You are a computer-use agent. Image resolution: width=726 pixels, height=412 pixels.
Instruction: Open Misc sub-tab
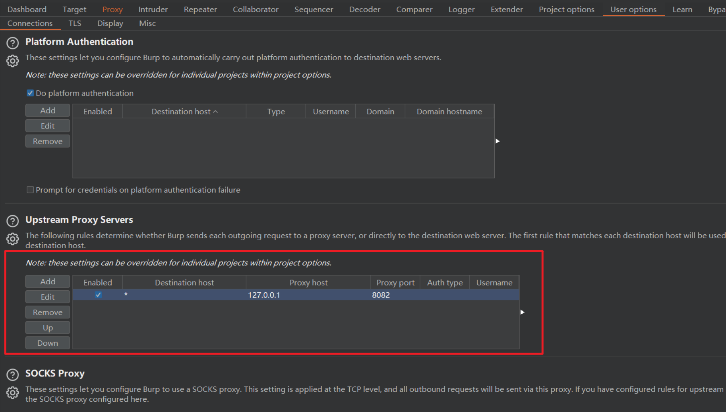(x=147, y=23)
